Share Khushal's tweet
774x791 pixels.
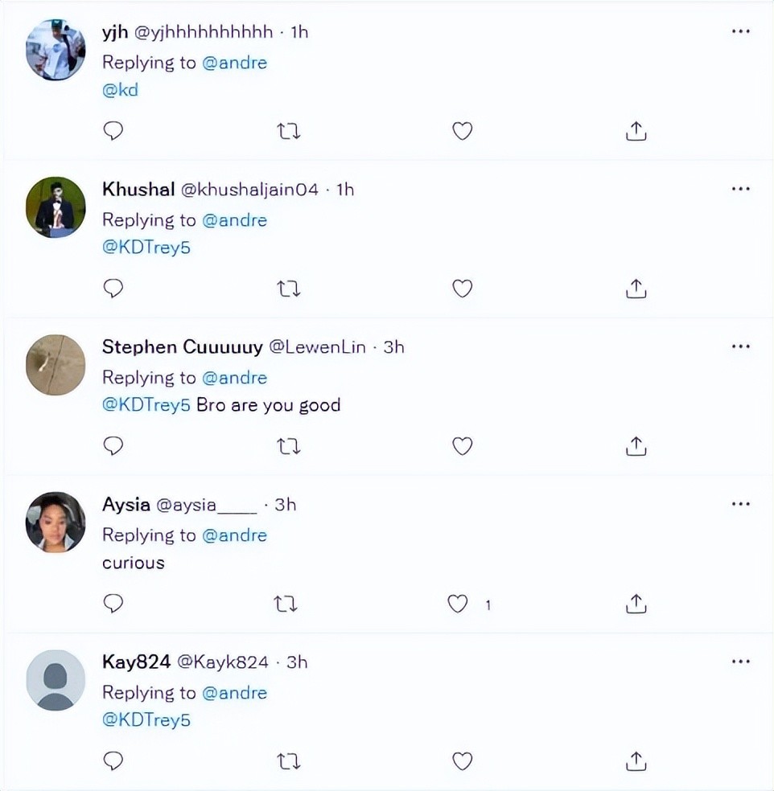click(636, 289)
